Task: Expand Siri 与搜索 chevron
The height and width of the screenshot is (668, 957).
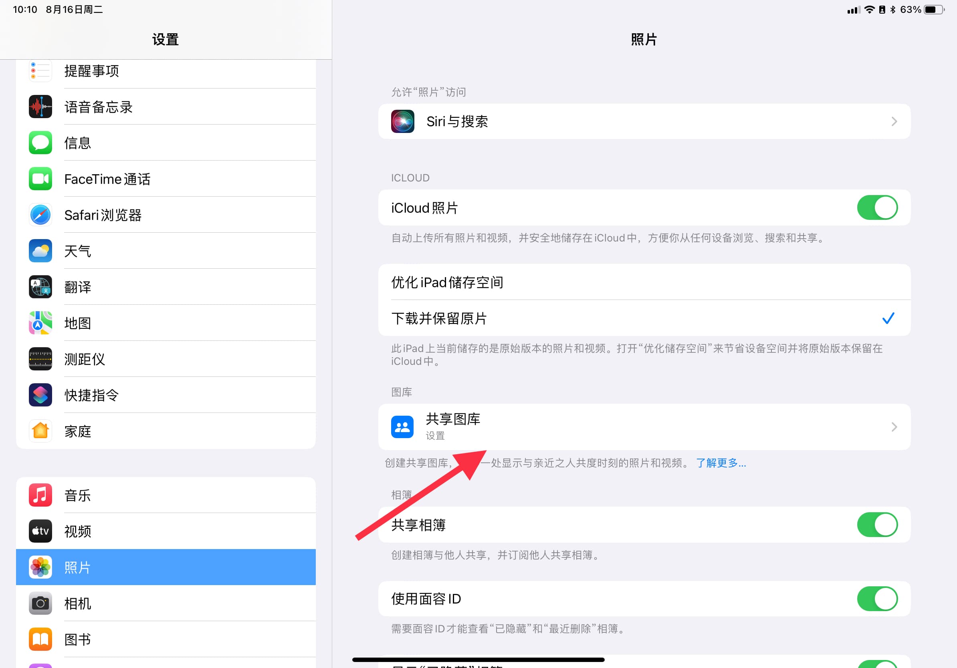Action: click(x=894, y=122)
